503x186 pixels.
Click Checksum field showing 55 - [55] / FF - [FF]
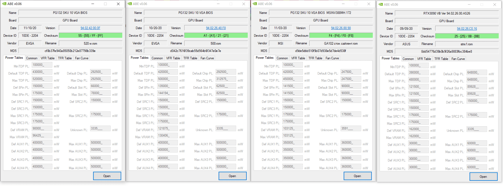90,36
